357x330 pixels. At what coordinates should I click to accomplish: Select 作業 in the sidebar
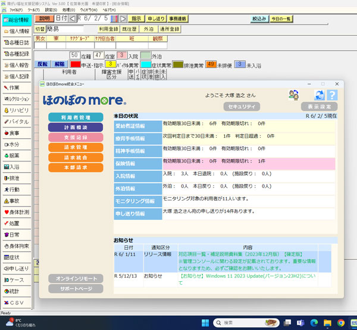17,88
